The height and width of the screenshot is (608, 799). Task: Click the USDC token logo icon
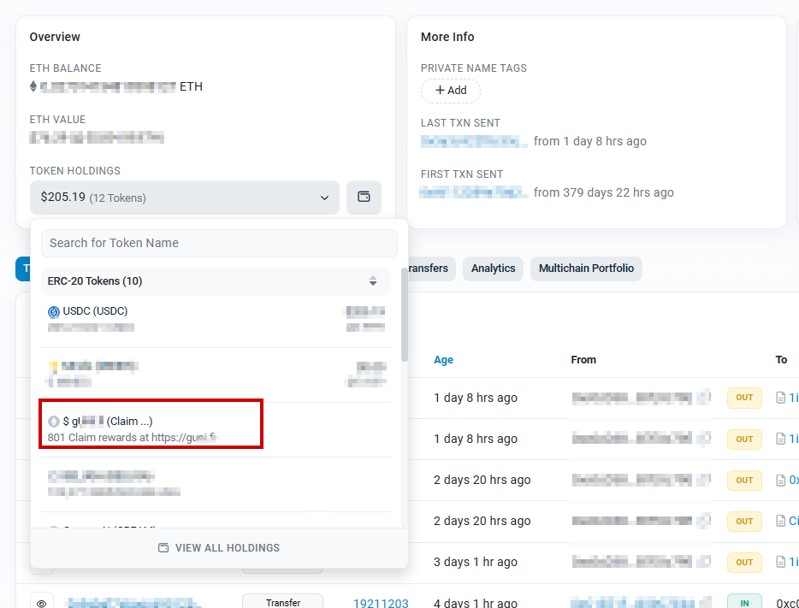click(x=54, y=311)
